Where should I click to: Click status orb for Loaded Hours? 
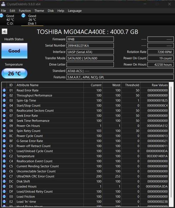click(x=4, y=186)
